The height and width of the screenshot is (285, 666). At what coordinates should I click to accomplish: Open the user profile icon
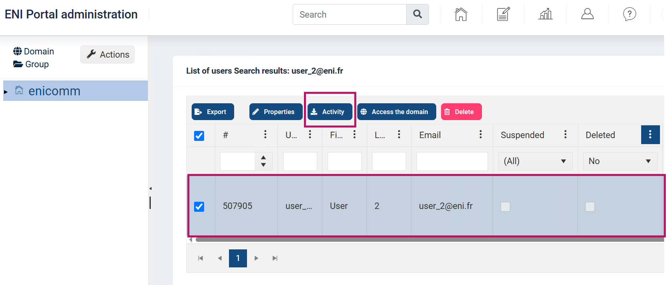[x=587, y=14]
